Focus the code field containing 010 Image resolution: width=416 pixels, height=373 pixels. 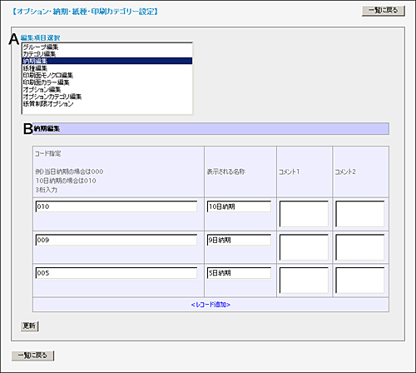[x=116, y=206]
